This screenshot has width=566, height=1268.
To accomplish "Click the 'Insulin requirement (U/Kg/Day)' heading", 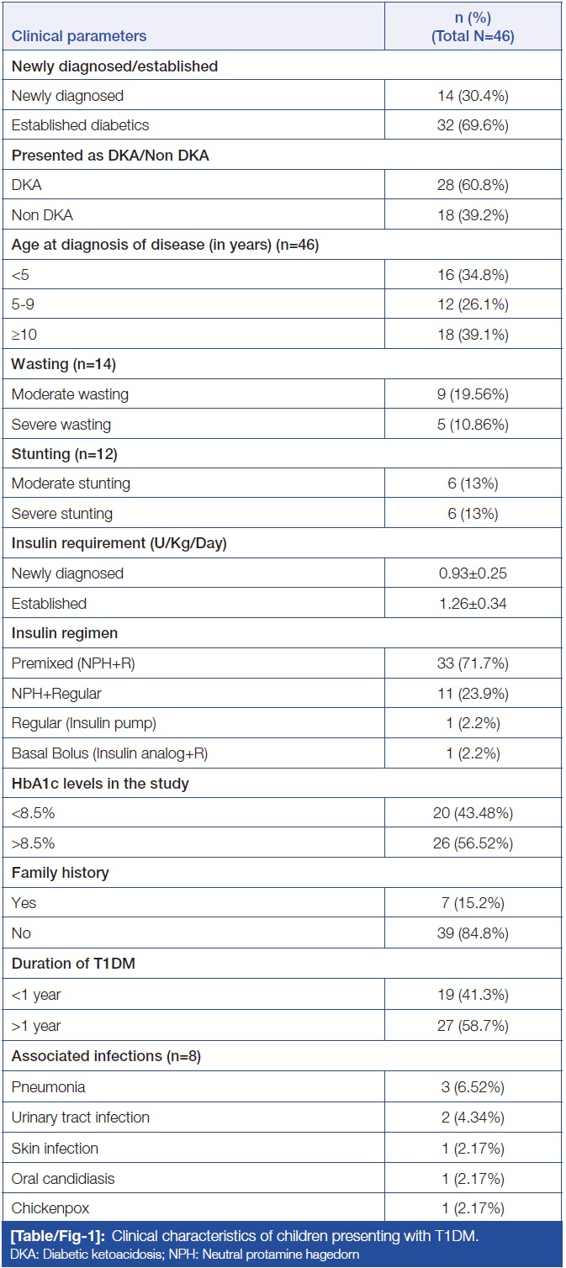I will [x=119, y=543].
